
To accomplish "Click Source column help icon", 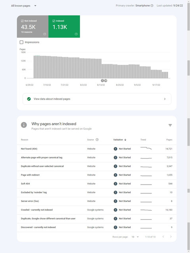I will (x=97, y=140).
